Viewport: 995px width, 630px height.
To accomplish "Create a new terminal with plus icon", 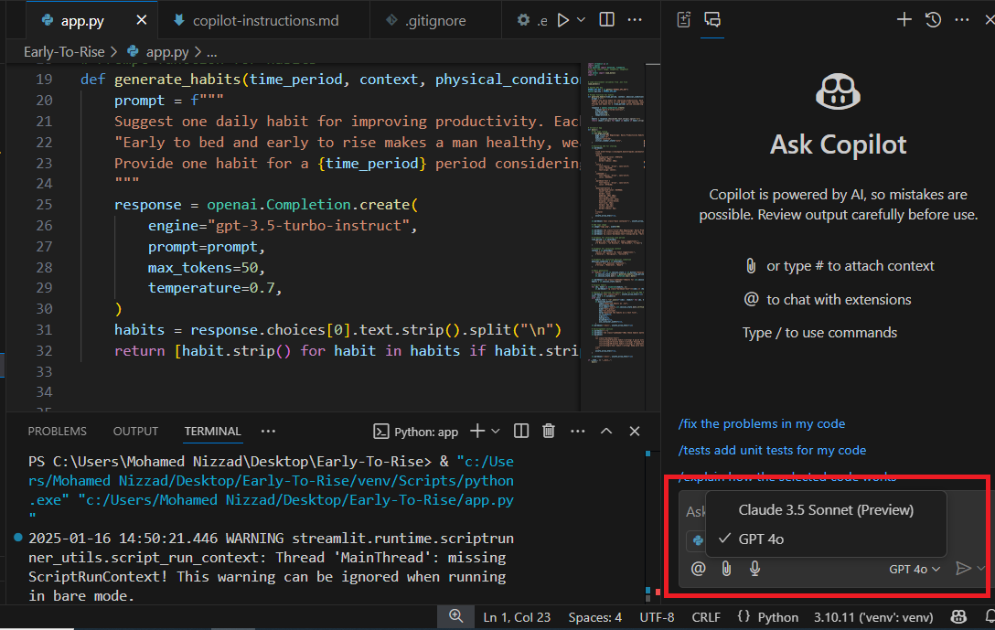I will click(x=477, y=432).
